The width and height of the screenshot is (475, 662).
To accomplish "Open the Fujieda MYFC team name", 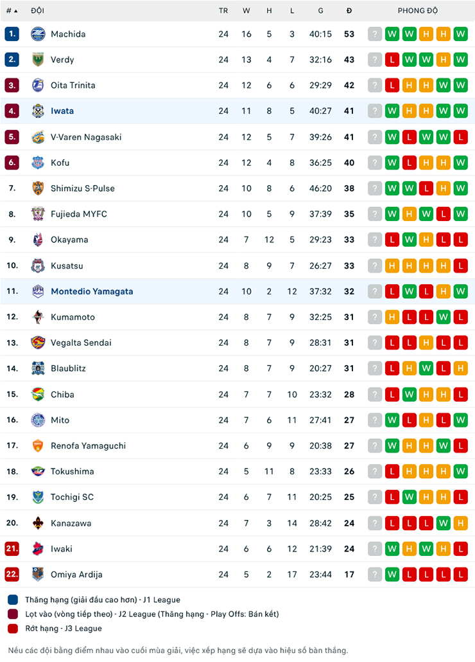I will click(79, 214).
